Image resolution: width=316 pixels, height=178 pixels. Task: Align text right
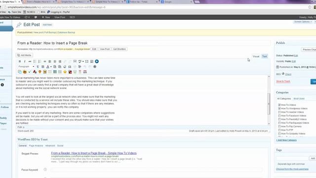(x=60, y=61)
